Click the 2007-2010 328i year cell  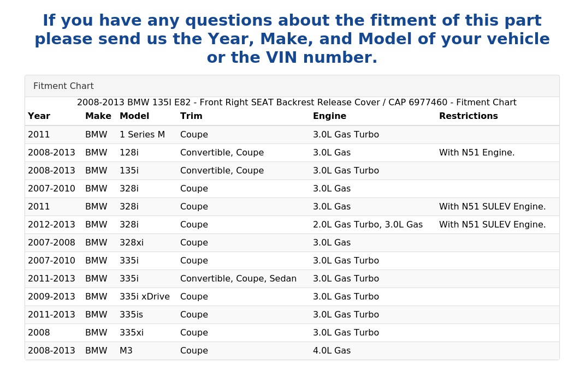[51, 189]
